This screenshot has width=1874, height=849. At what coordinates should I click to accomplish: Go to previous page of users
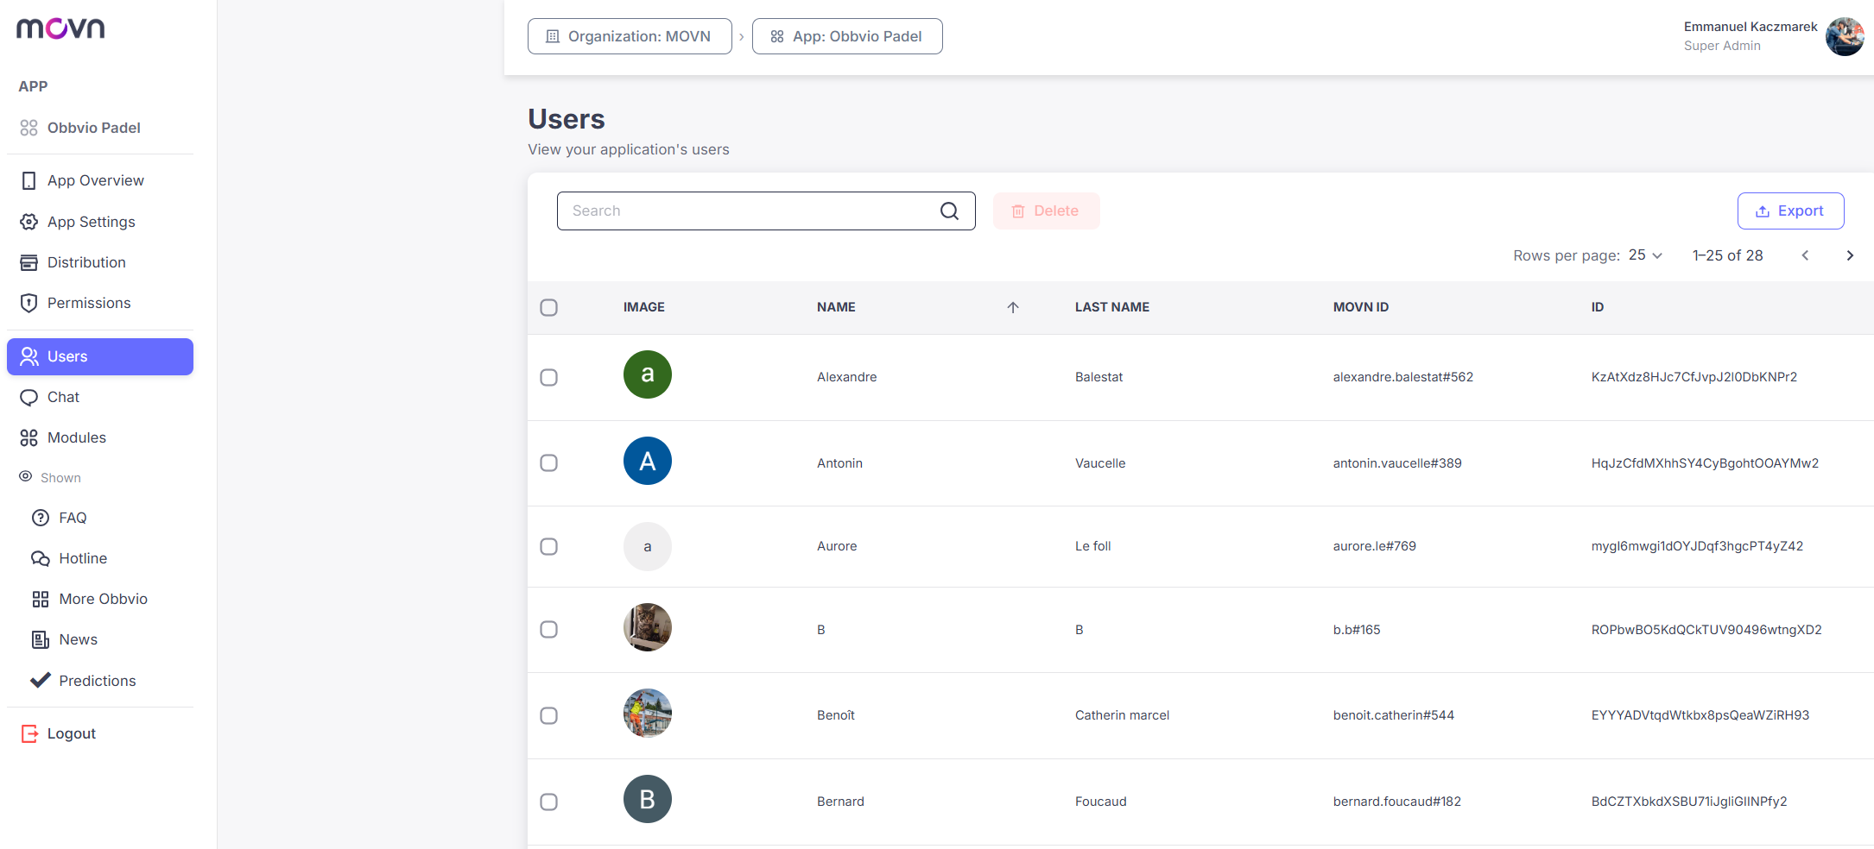tap(1805, 255)
